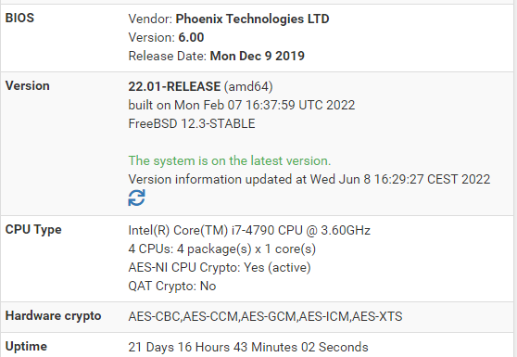Click the Hardware crypto row label
Screen dimensions: 517x357
pyautogui.click(x=53, y=316)
